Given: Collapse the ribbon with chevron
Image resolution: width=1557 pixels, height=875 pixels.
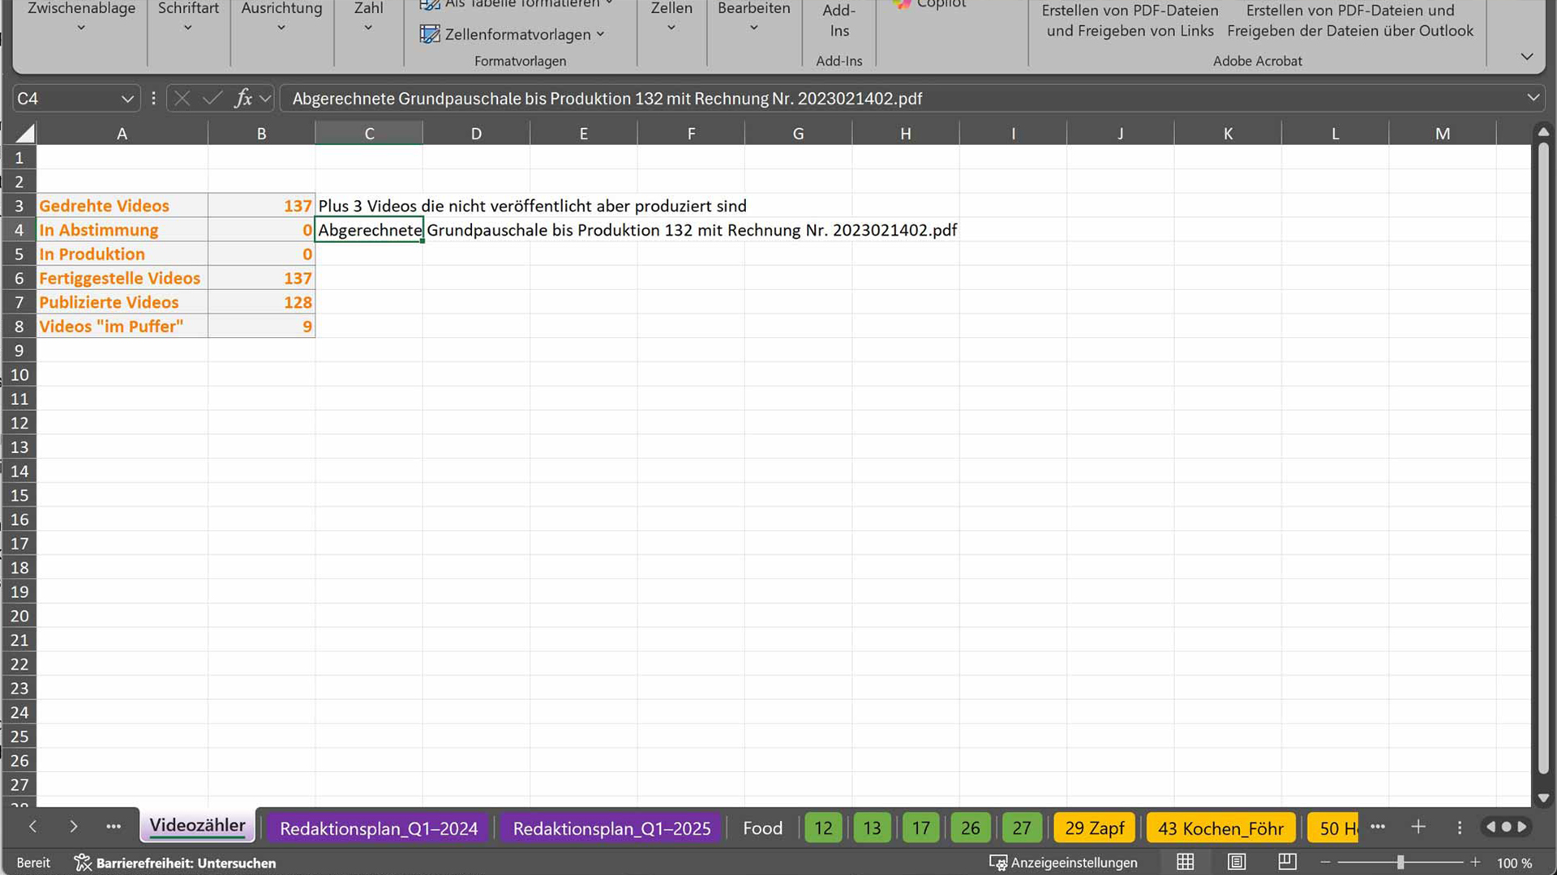Looking at the screenshot, I should (x=1526, y=57).
